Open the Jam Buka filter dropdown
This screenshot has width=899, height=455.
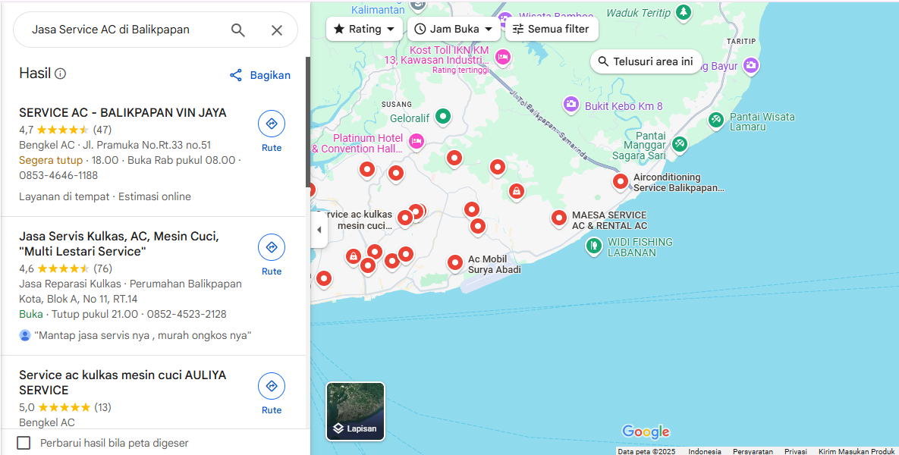454,29
